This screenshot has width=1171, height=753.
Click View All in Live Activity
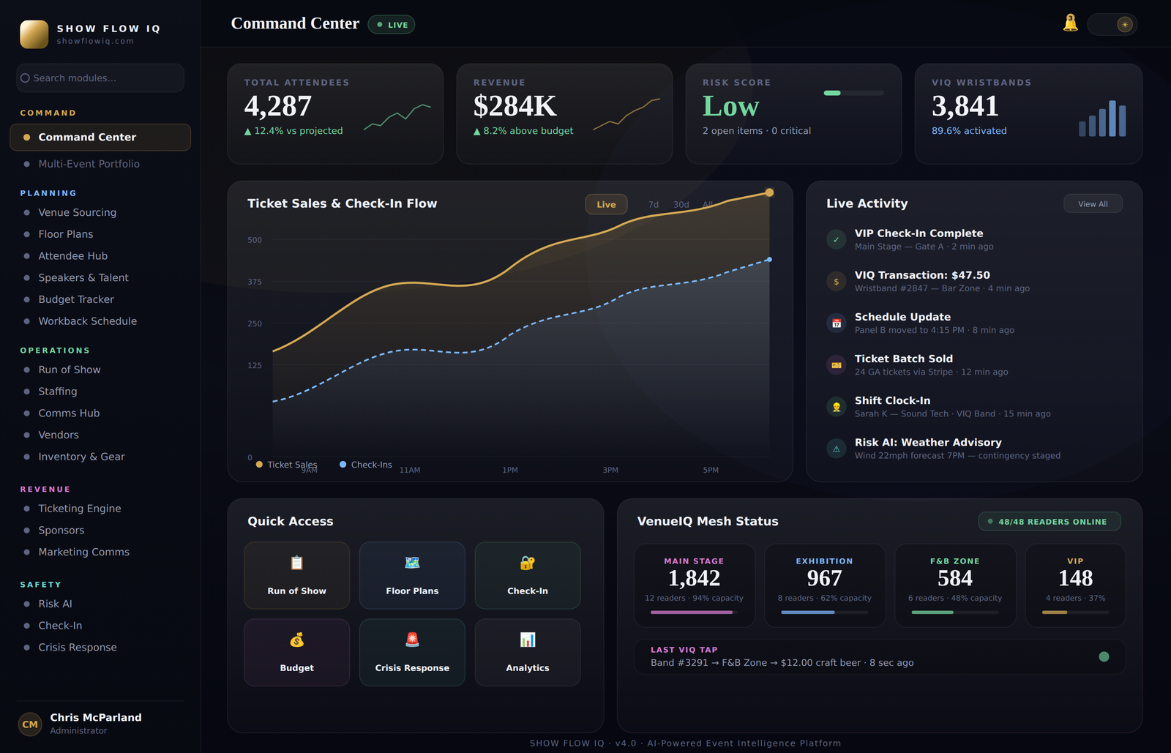[1093, 203]
